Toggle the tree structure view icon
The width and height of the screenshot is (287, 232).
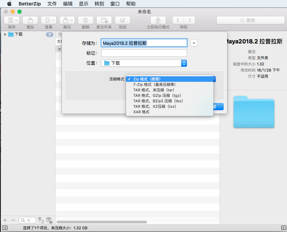pos(40,220)
